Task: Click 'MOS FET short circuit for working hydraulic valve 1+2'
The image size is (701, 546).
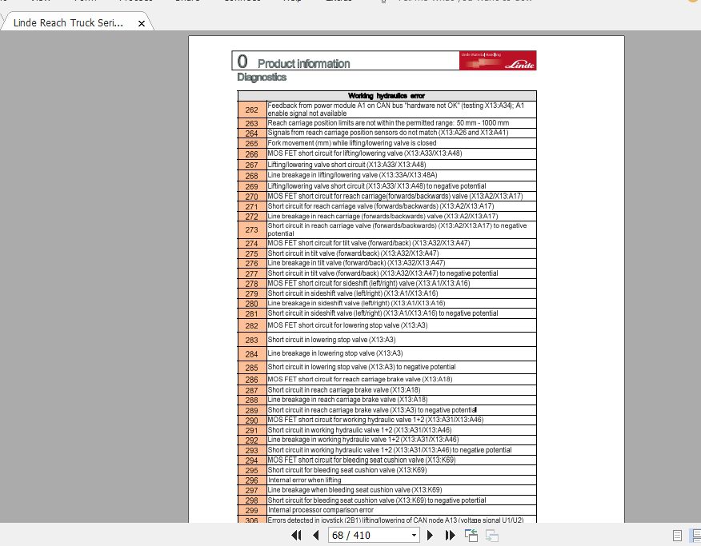Action: coord(375,420)
